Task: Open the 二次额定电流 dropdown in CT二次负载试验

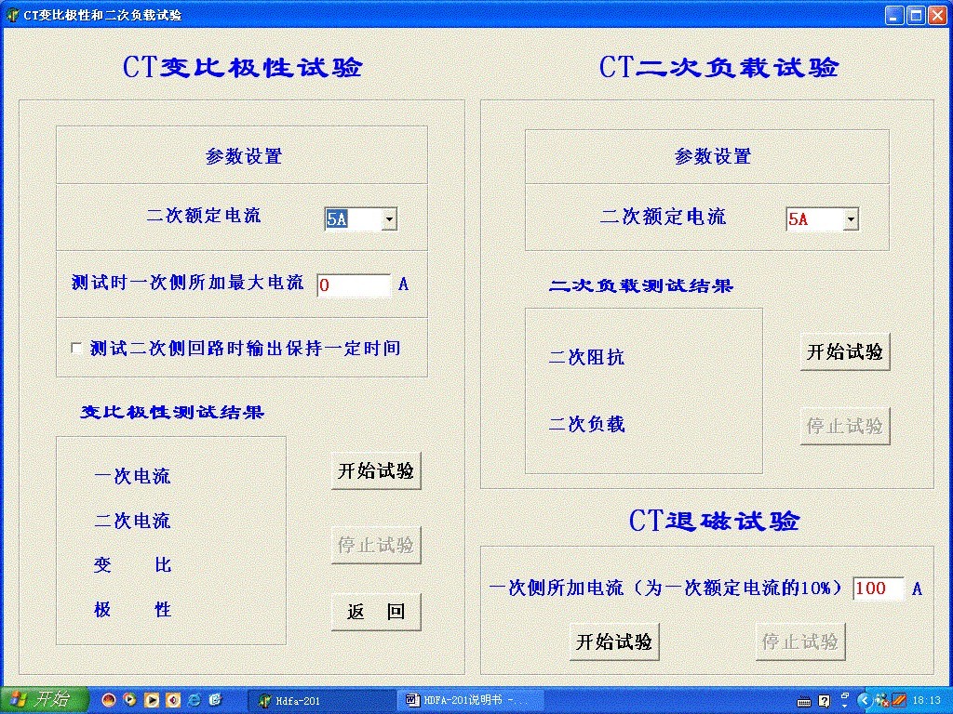Action: pyautogui.click(x=850, y=218)
